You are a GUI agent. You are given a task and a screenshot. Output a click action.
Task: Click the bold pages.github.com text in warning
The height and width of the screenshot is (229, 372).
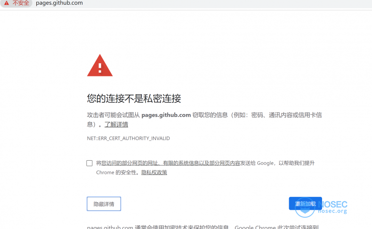166,115
